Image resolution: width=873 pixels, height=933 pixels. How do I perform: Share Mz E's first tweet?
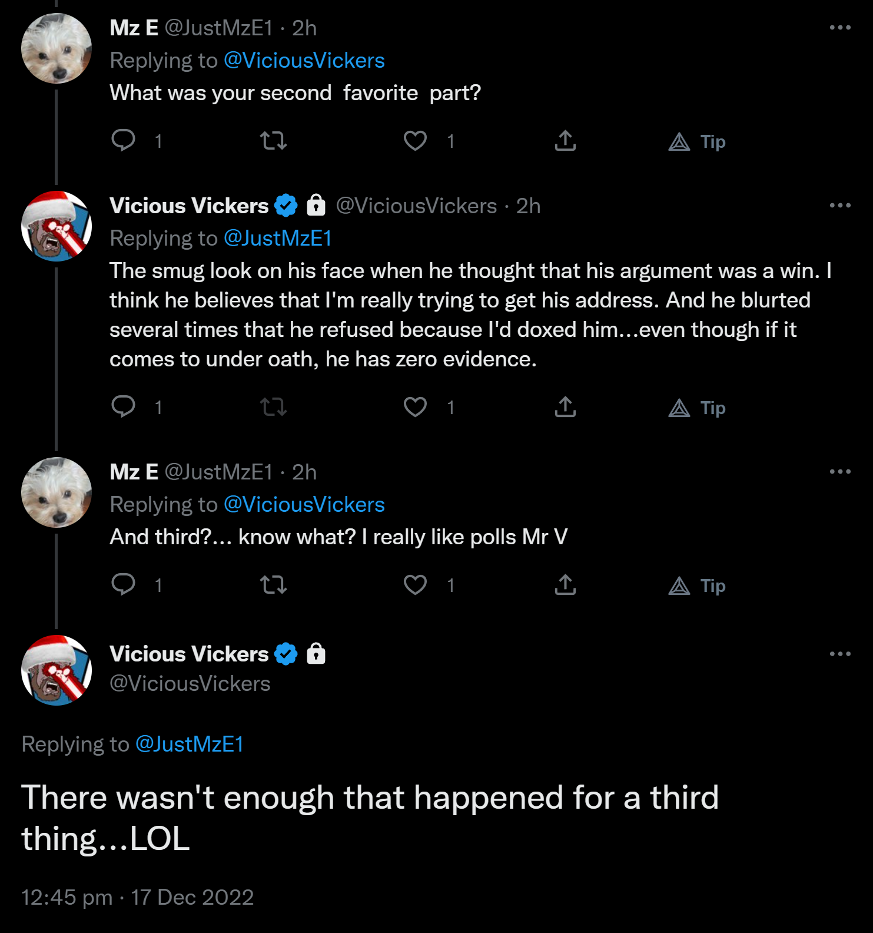565,141
